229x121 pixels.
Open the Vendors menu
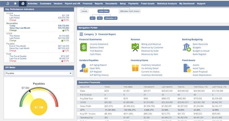tap(58, 3)
